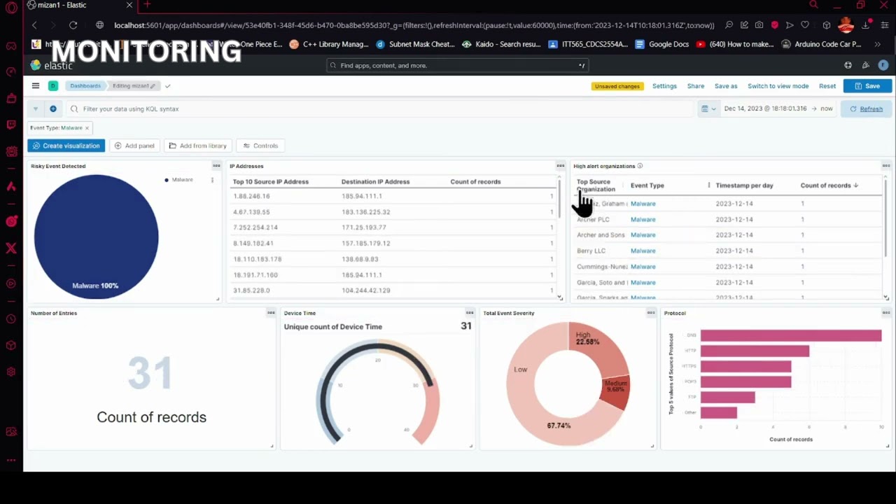Open the heart bookmark icon in address bar

pyautogui.click(x=805, y=25)
